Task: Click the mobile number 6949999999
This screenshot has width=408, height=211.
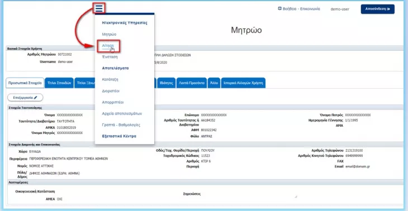Action: [x=354, y=156]
